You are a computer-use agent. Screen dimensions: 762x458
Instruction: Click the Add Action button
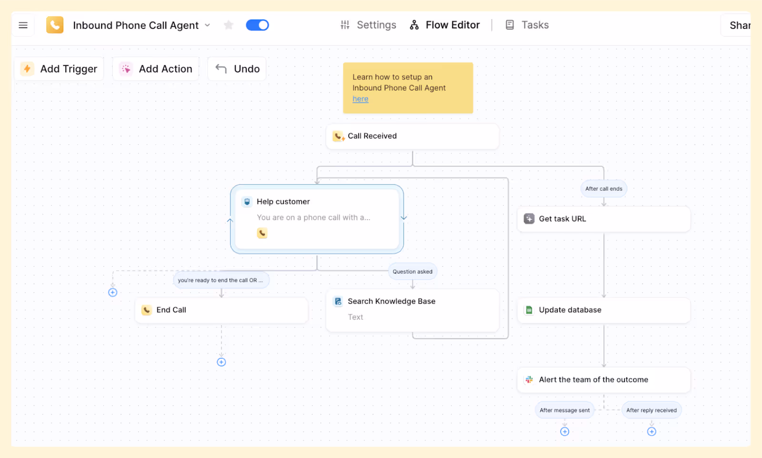coord(156,69)
